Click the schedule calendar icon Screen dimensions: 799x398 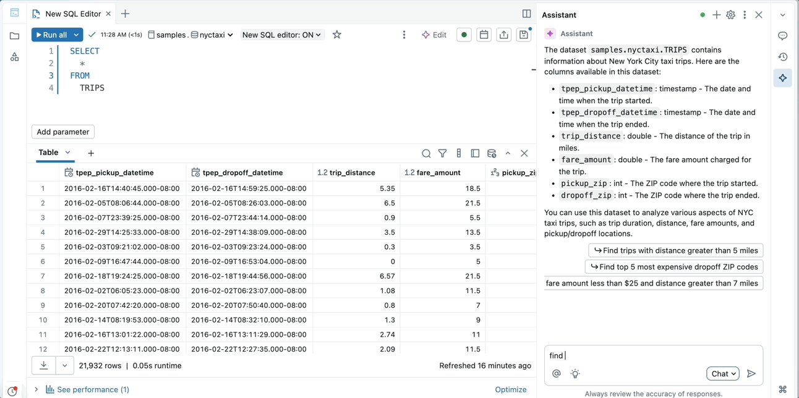pos(484,35)
